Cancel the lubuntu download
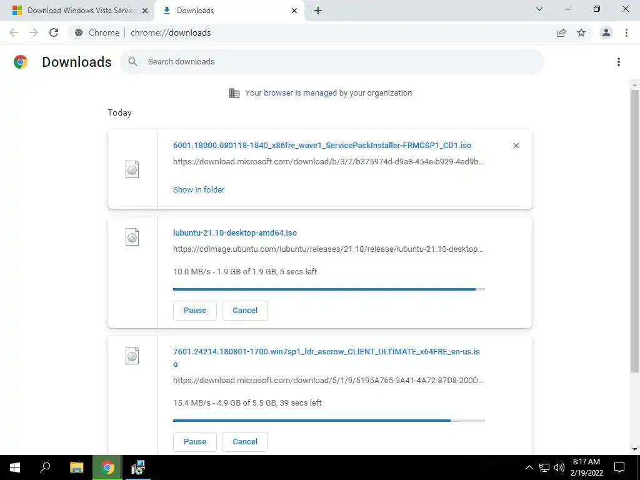Viewport: 640px width, 480px height. [x=245, y=311]
